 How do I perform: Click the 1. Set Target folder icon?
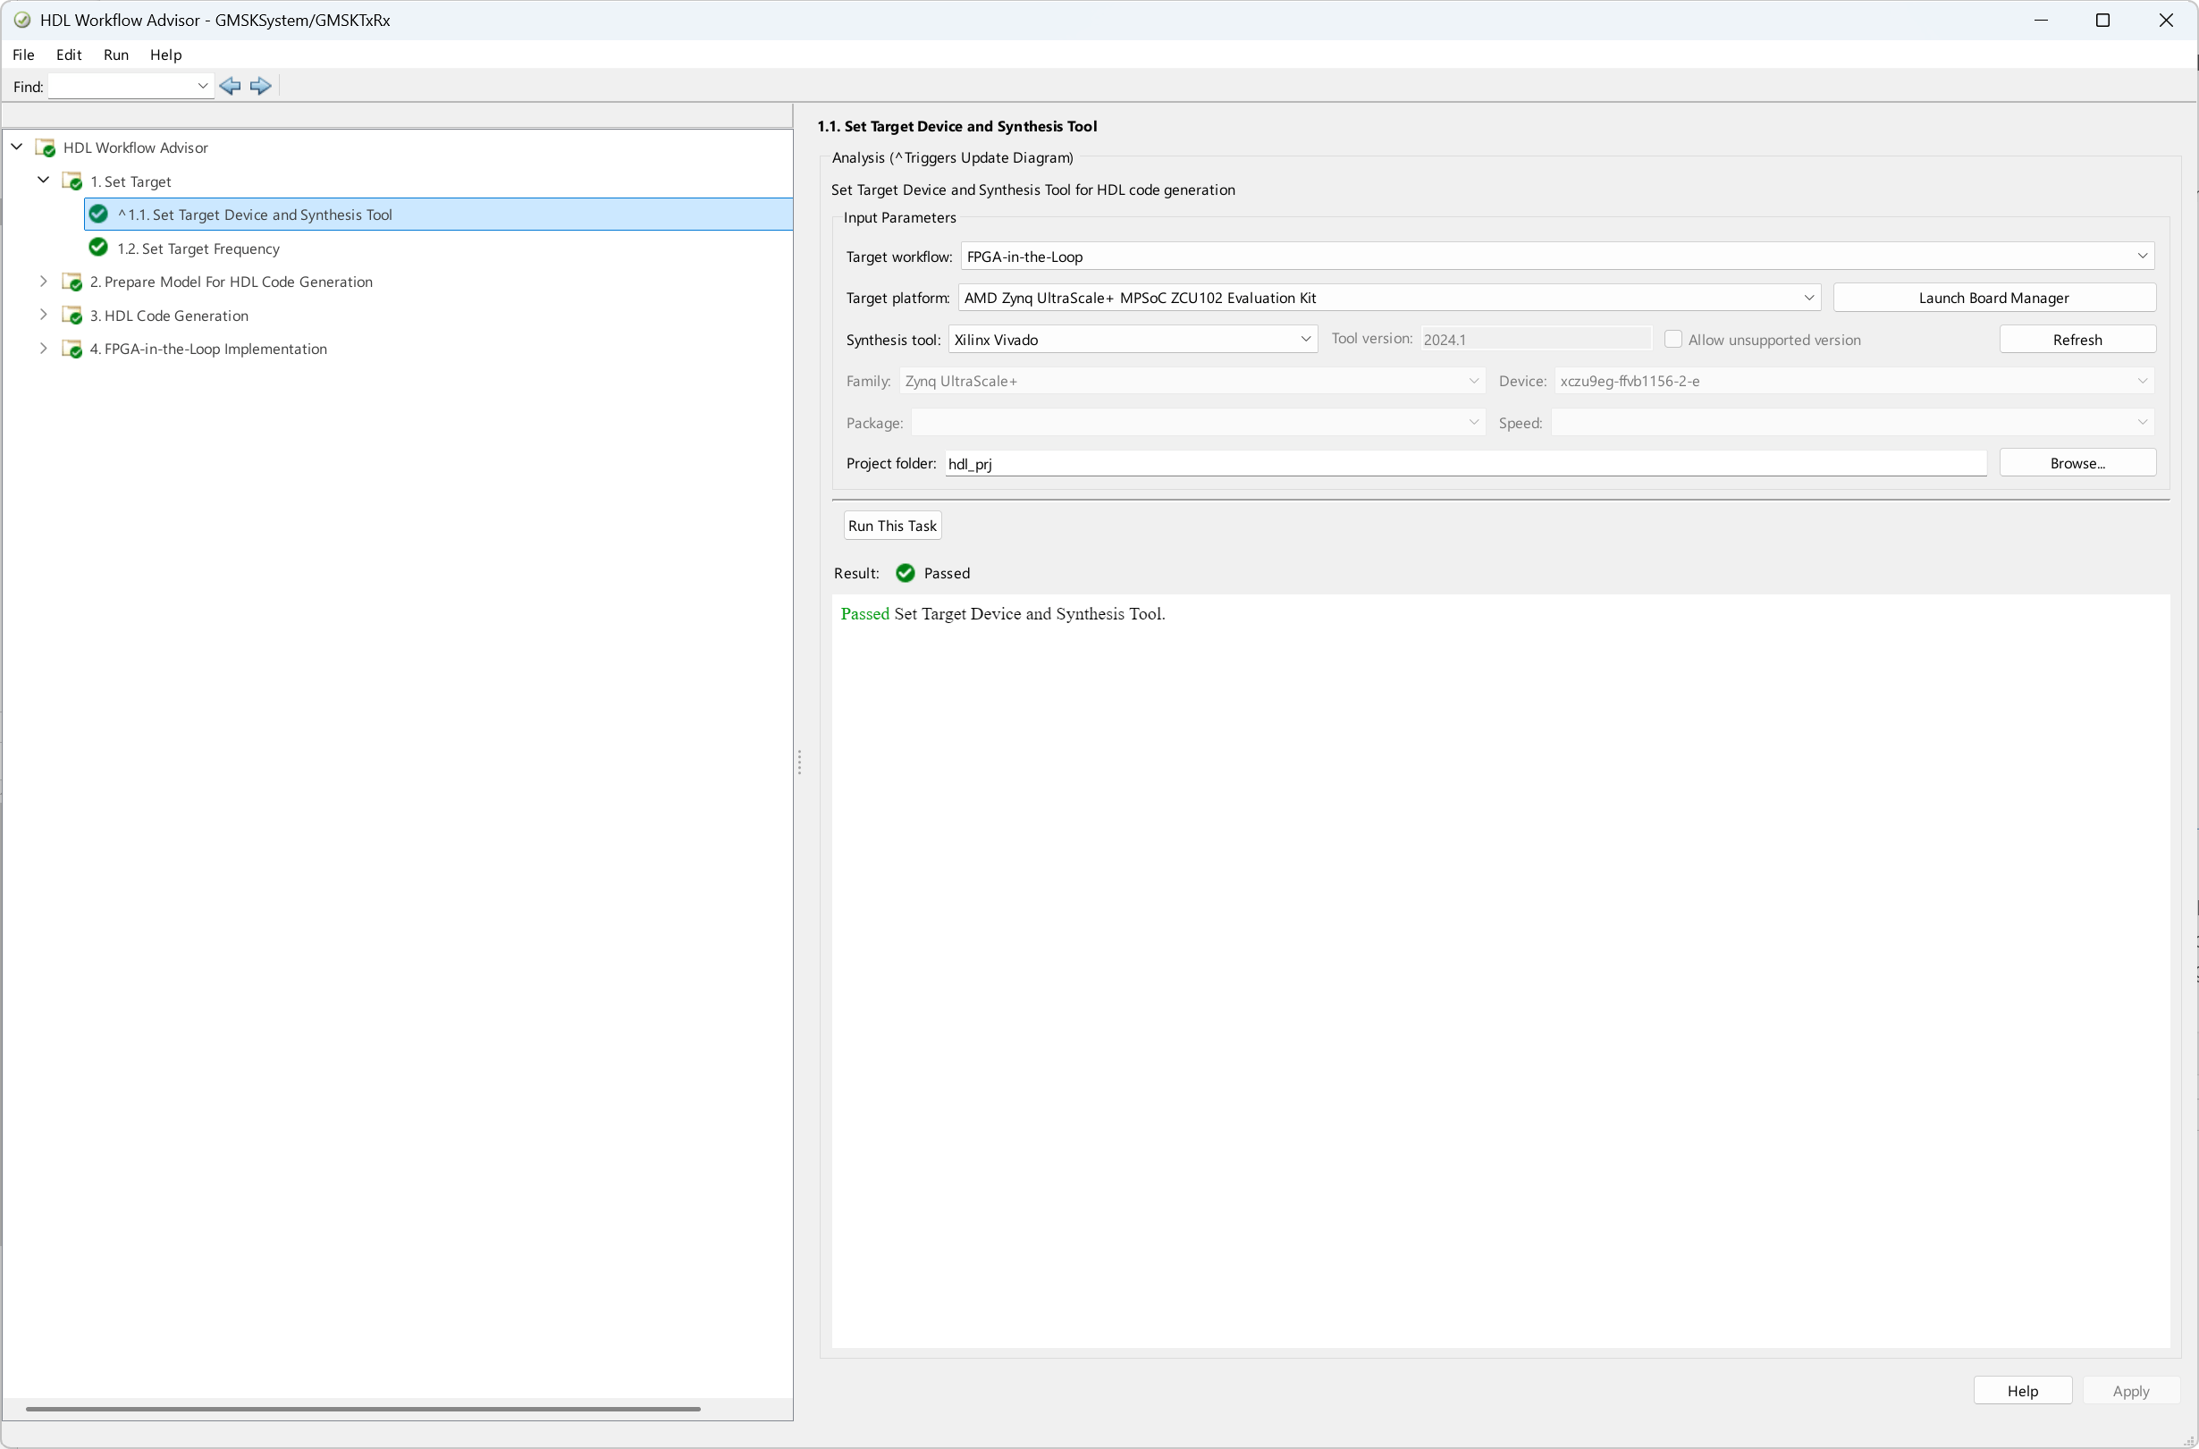[x=72, y=181]
